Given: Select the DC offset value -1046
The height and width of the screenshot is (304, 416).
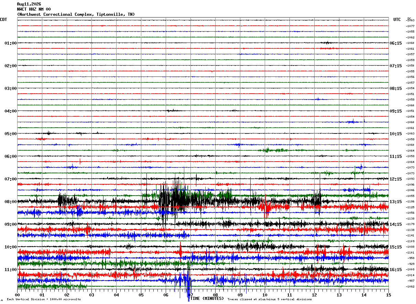Looking at the screenshot, I should click(x=410, y=190).
